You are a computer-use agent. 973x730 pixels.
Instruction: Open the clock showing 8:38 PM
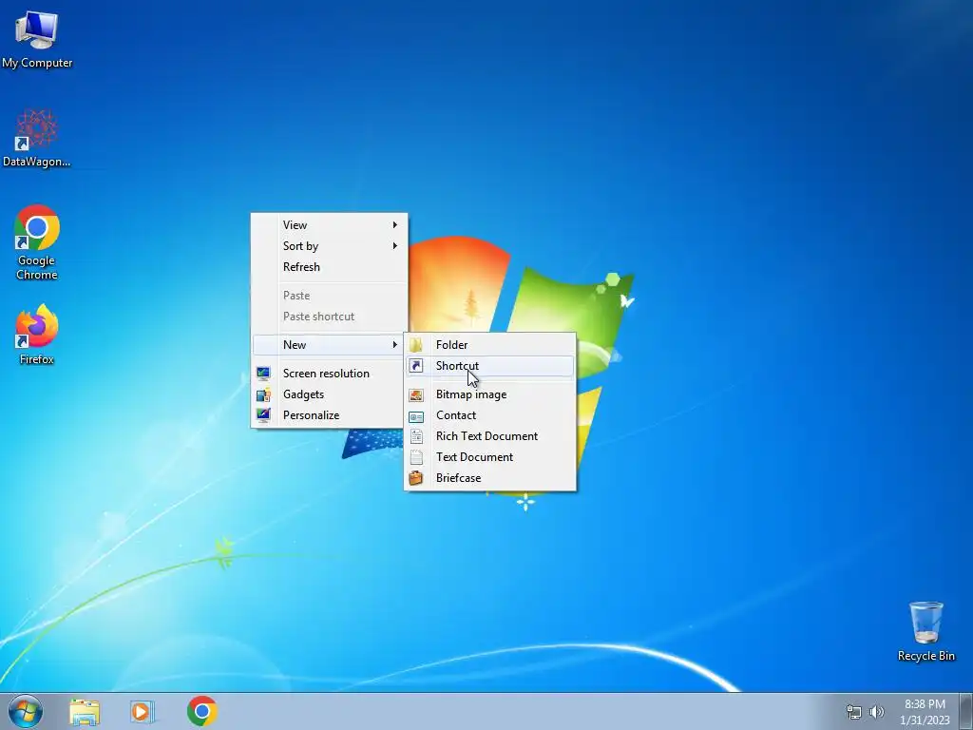[x=925, y=712]
